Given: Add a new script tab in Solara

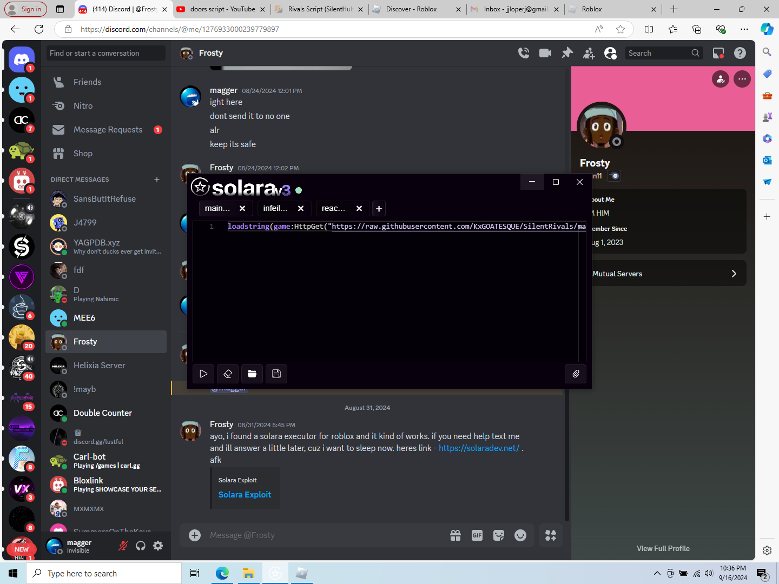Looking at the screenshot, I should coord(379,208).
